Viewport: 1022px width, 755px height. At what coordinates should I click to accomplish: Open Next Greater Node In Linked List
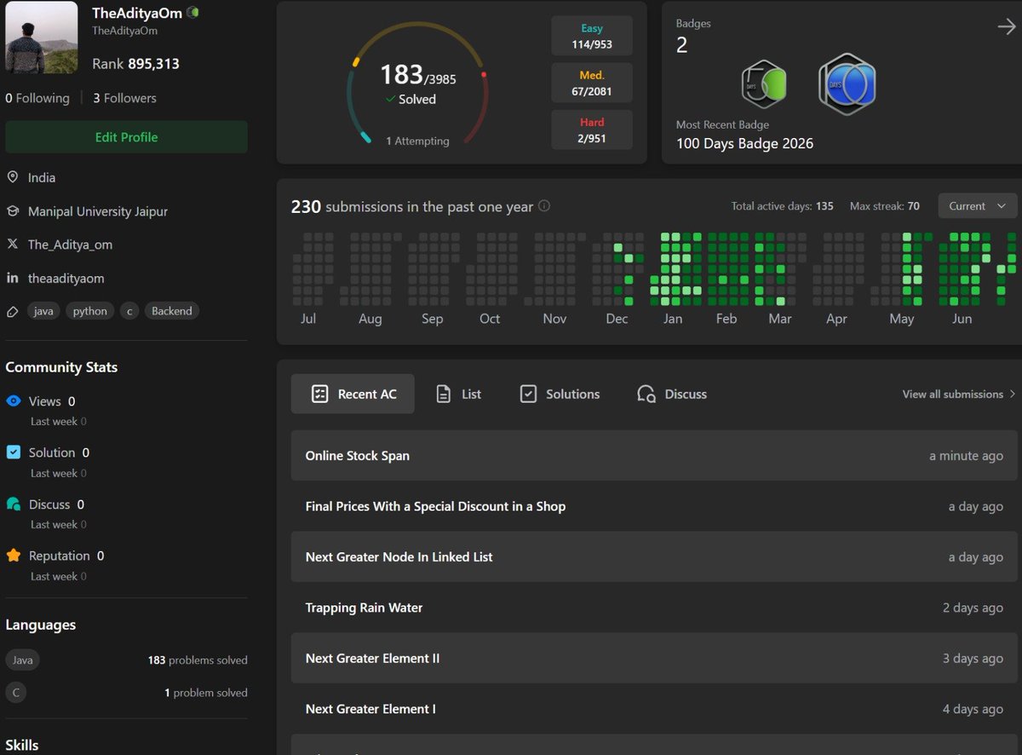654,557
